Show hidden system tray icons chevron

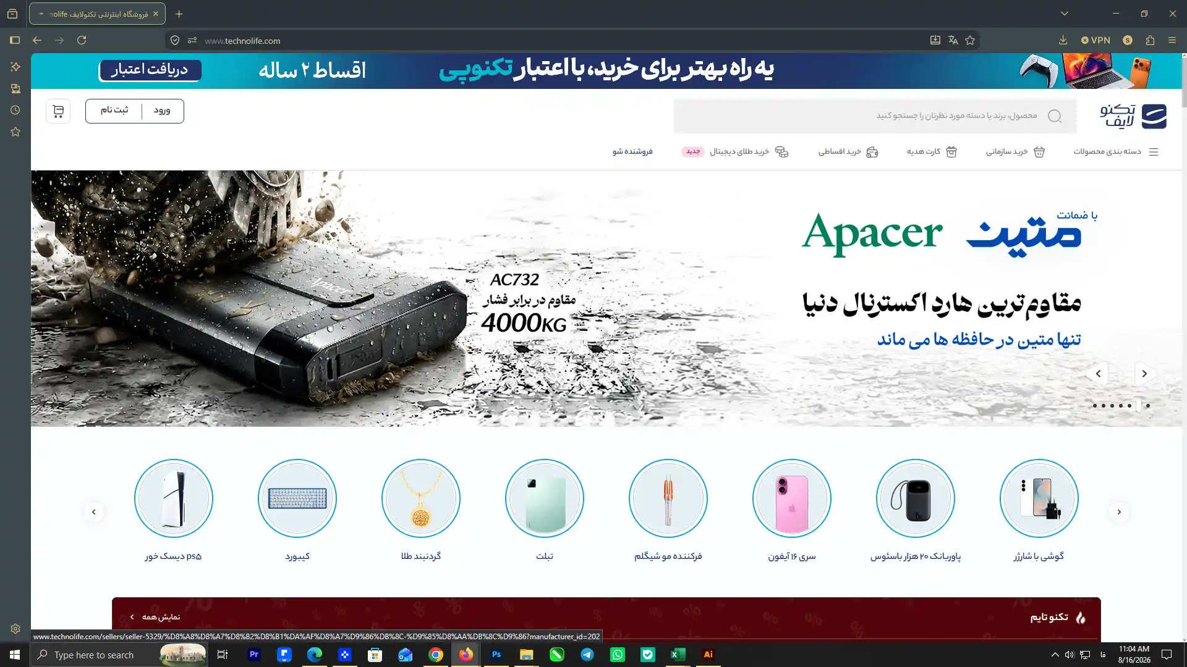1055,655
